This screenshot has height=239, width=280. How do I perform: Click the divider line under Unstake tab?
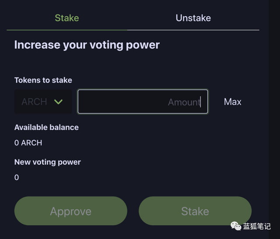point(193,30)
